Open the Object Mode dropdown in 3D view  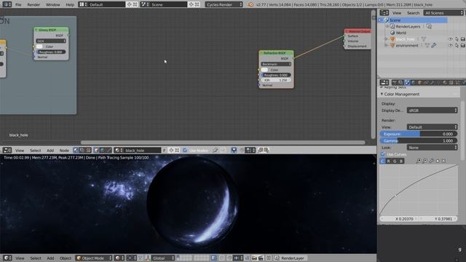coord(94,258)
